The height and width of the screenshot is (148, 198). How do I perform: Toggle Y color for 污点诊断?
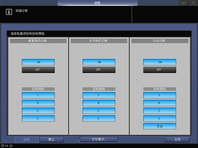coord(160,95)
